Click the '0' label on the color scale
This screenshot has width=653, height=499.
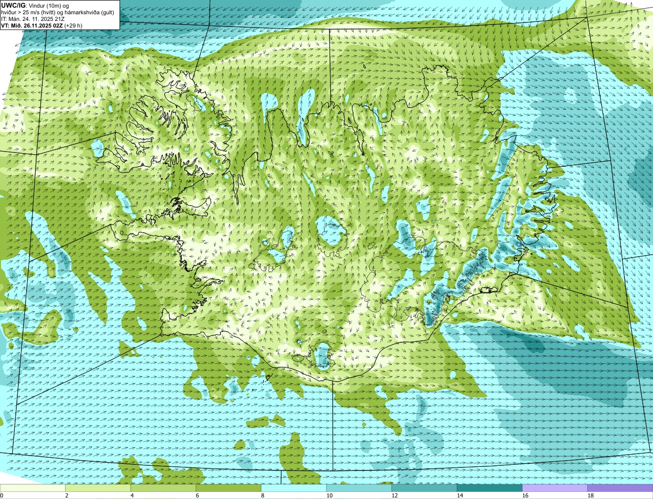[x=2, y=495]
